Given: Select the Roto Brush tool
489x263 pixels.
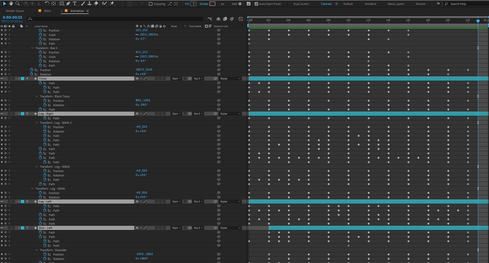Looking at the screenshot, I should click(x=105, y=3).
